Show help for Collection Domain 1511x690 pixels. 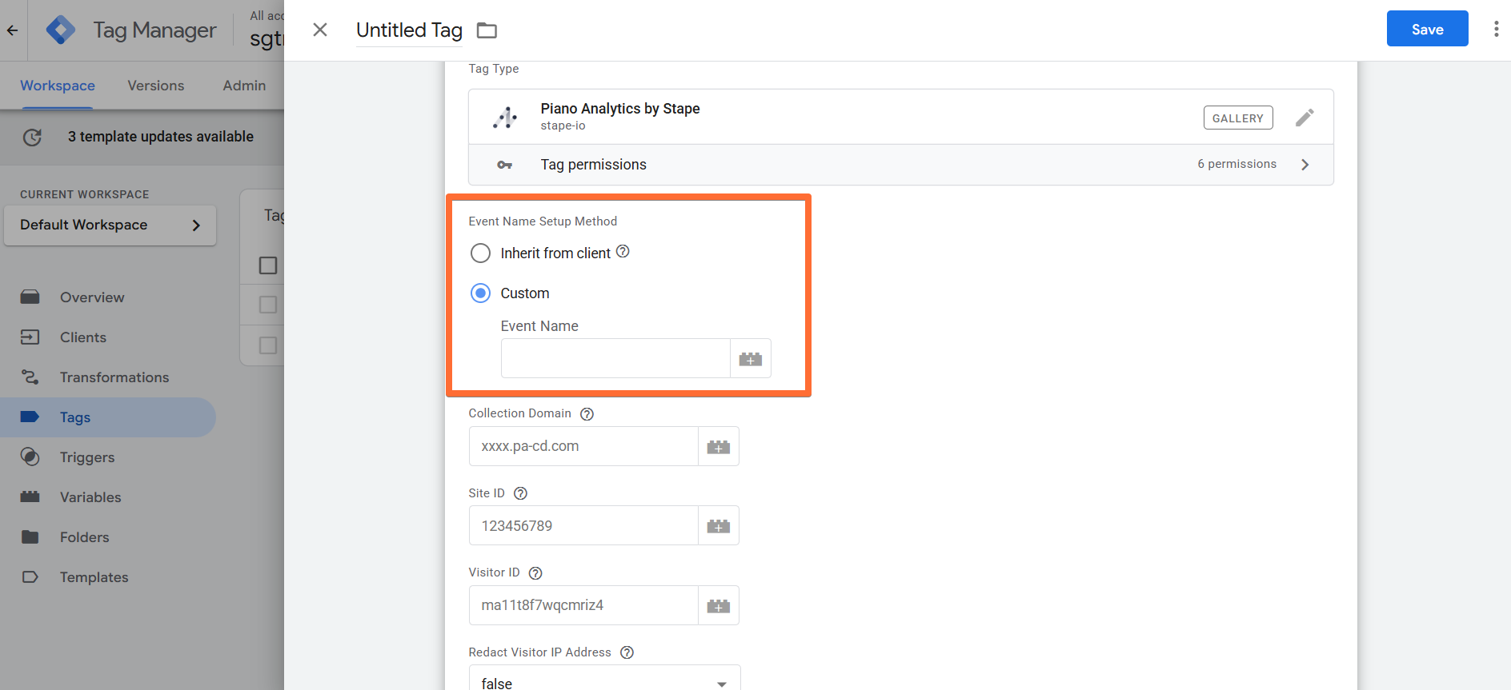tap(587, 413)
